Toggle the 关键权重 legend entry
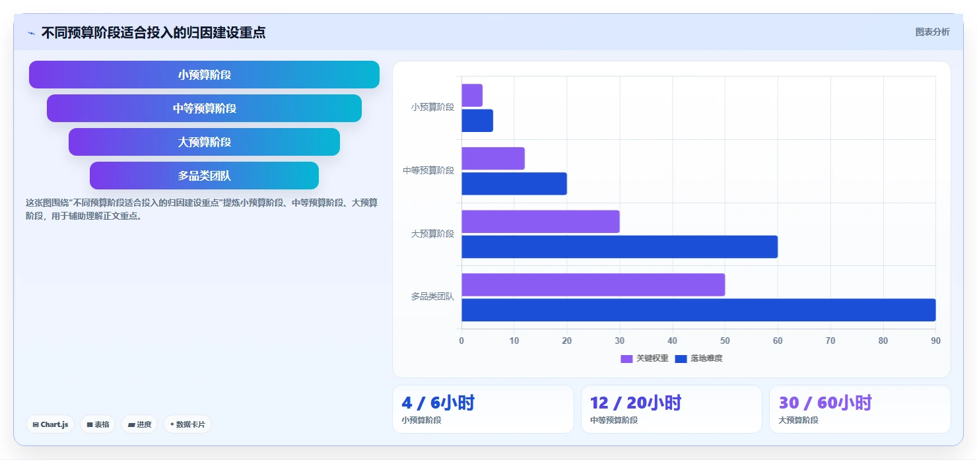The width and height of the screenshot is (977, 460). pos(644,358)
